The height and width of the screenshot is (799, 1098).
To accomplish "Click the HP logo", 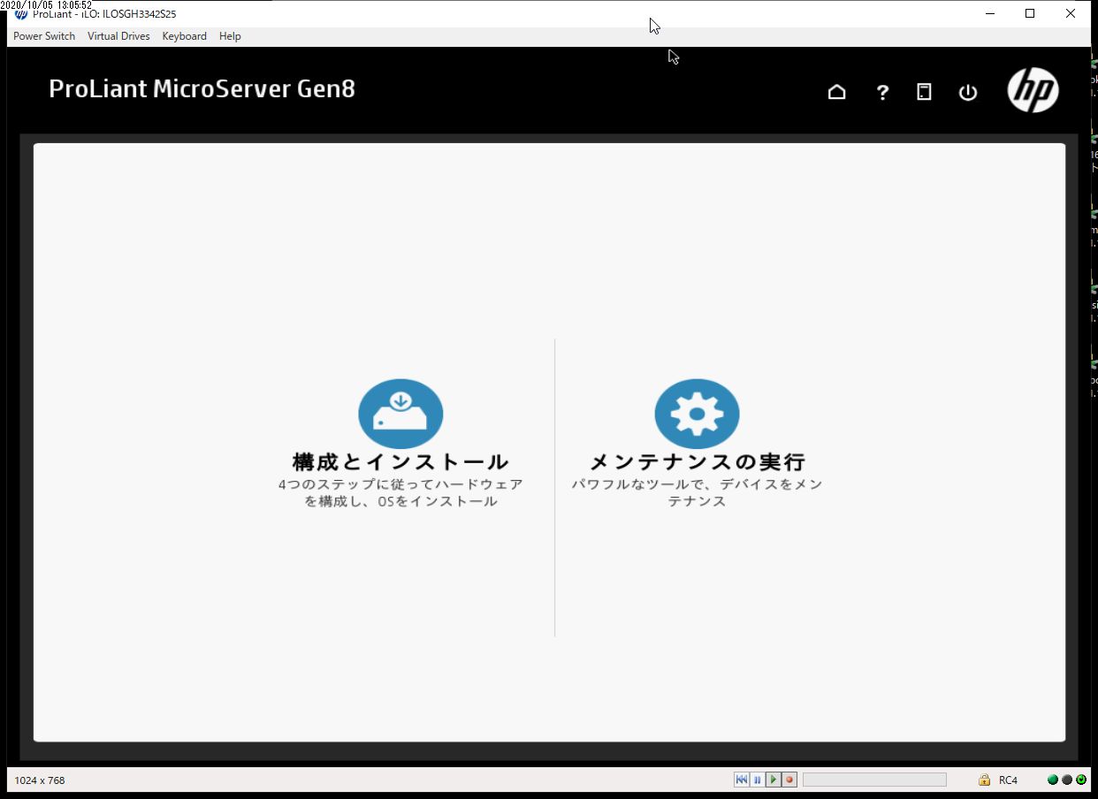I will coord(1033,89).
